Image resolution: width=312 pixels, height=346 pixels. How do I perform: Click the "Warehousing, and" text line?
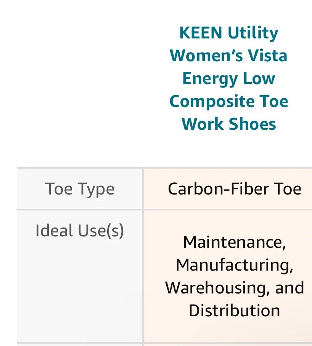[234, 288]
